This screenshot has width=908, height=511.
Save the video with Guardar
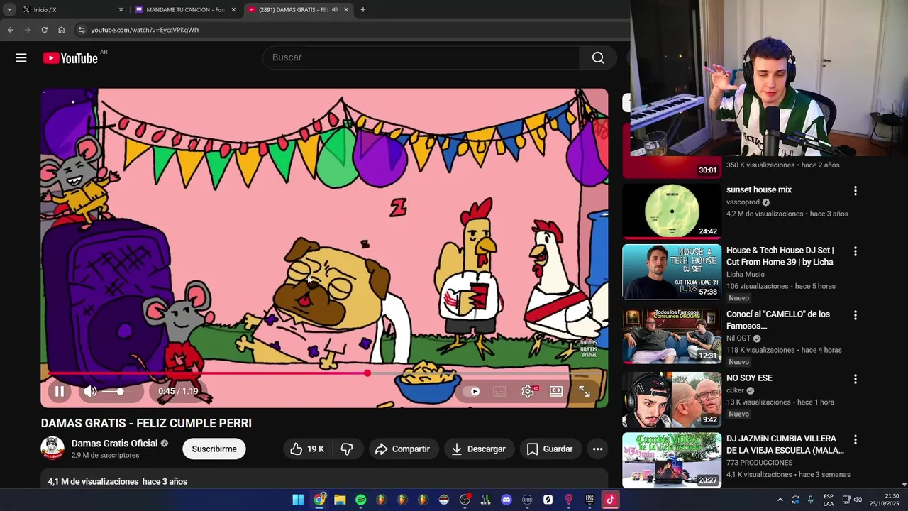point(550,449)
